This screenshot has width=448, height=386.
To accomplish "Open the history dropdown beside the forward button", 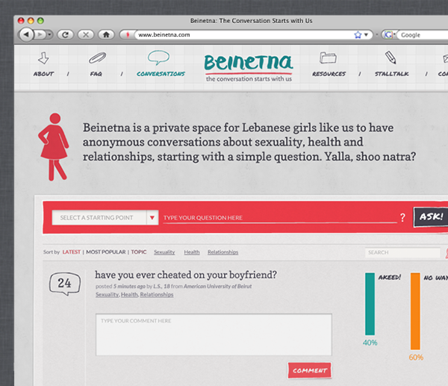I will (x=49, y=35).
